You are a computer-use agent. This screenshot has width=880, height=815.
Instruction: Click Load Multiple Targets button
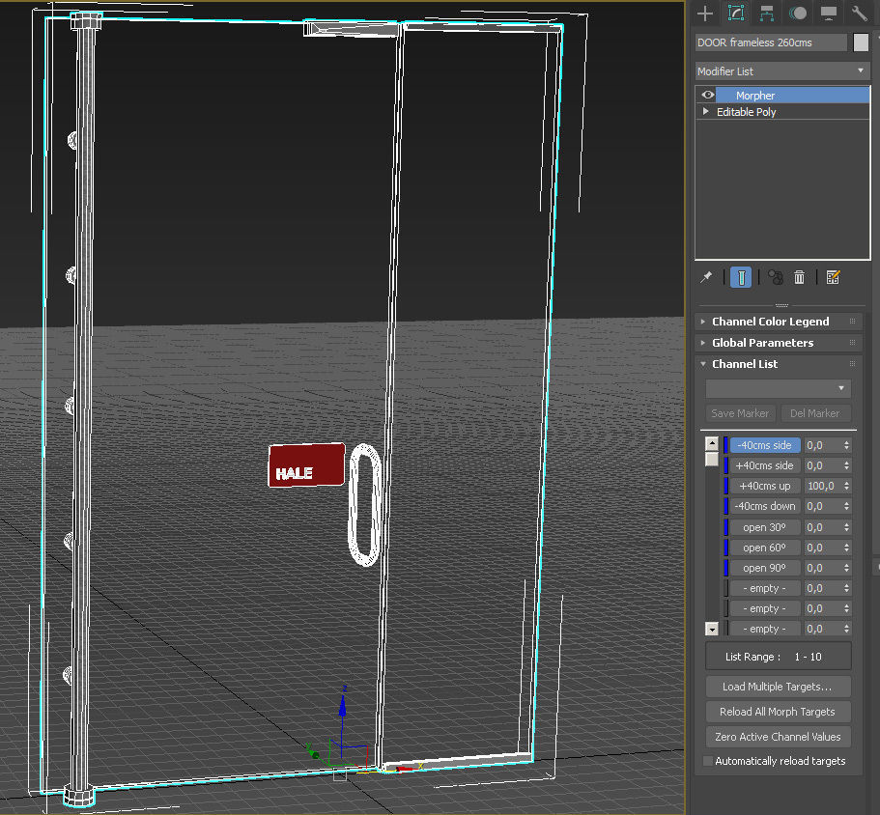coord(778,687)
